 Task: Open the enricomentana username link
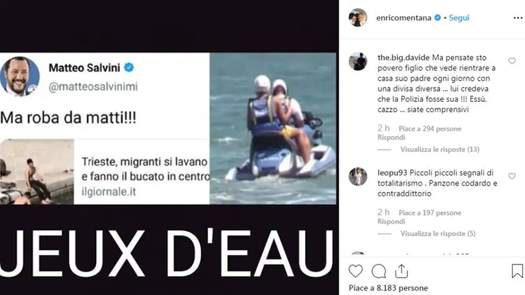click(x=404, y=17)
